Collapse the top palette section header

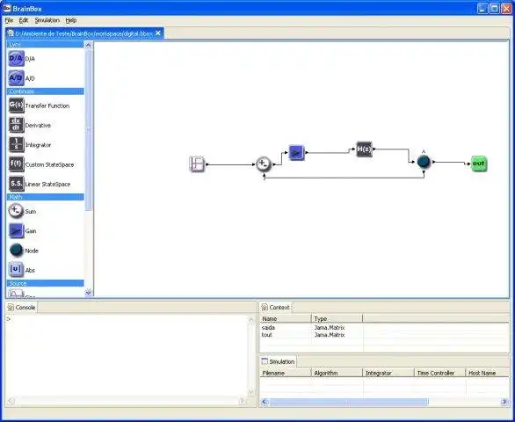point(46,44)
